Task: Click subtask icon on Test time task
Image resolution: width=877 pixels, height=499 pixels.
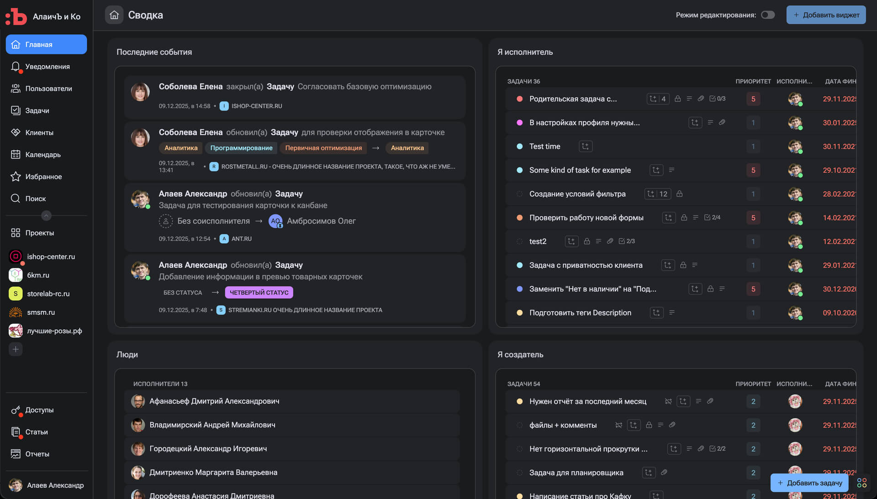Action: [x=586, y=147]
